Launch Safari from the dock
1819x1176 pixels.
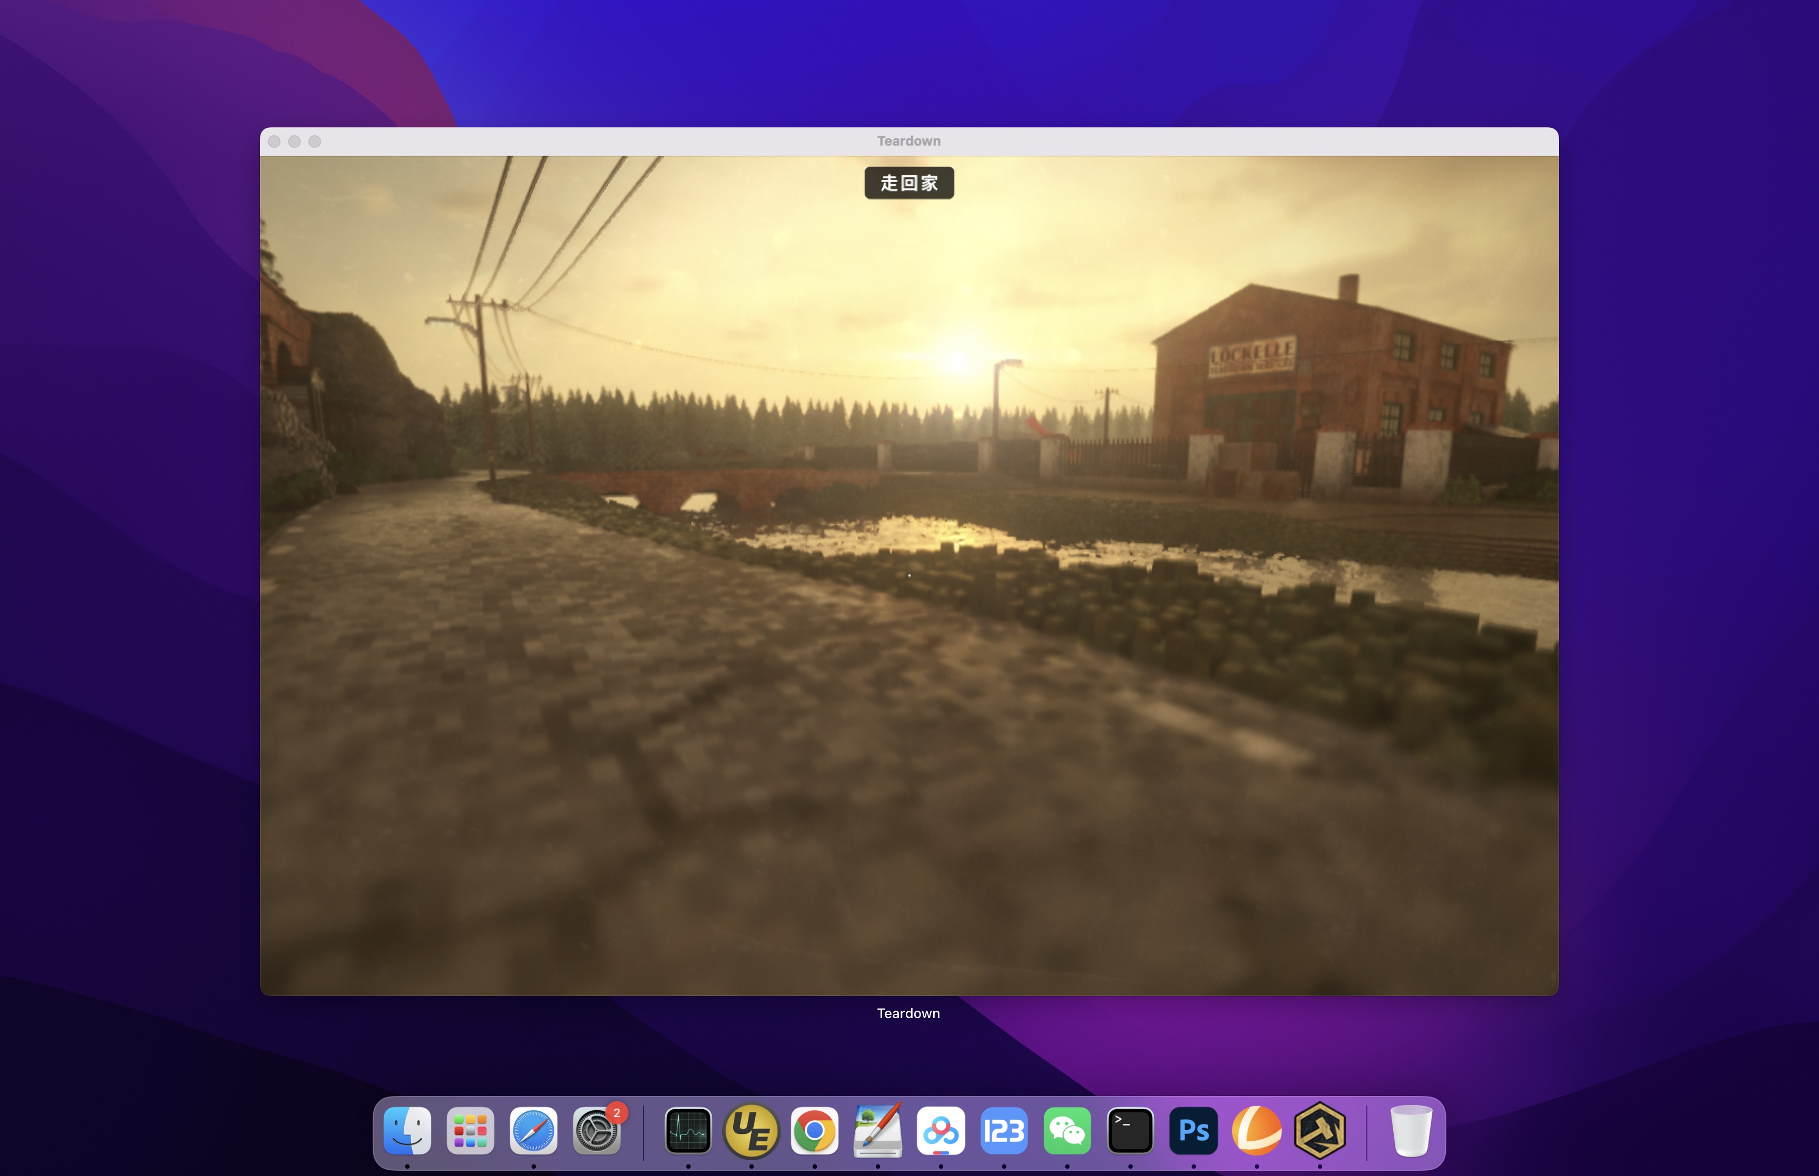click(x=534, y=1130)
